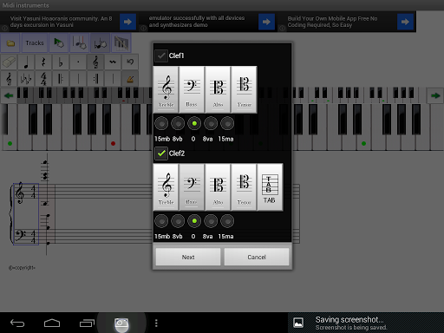This screenshot has width=444, height=333.
Task: Choose the Bass clef under Clef1
Action: pyautogui.click(x=192, y=89)
